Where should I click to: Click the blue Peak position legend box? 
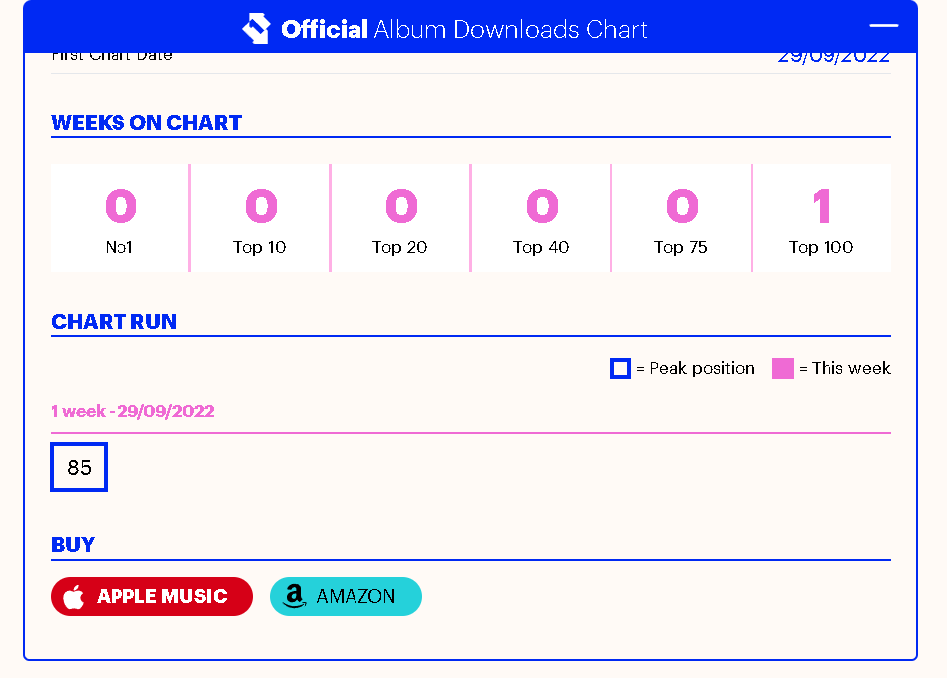620,369
